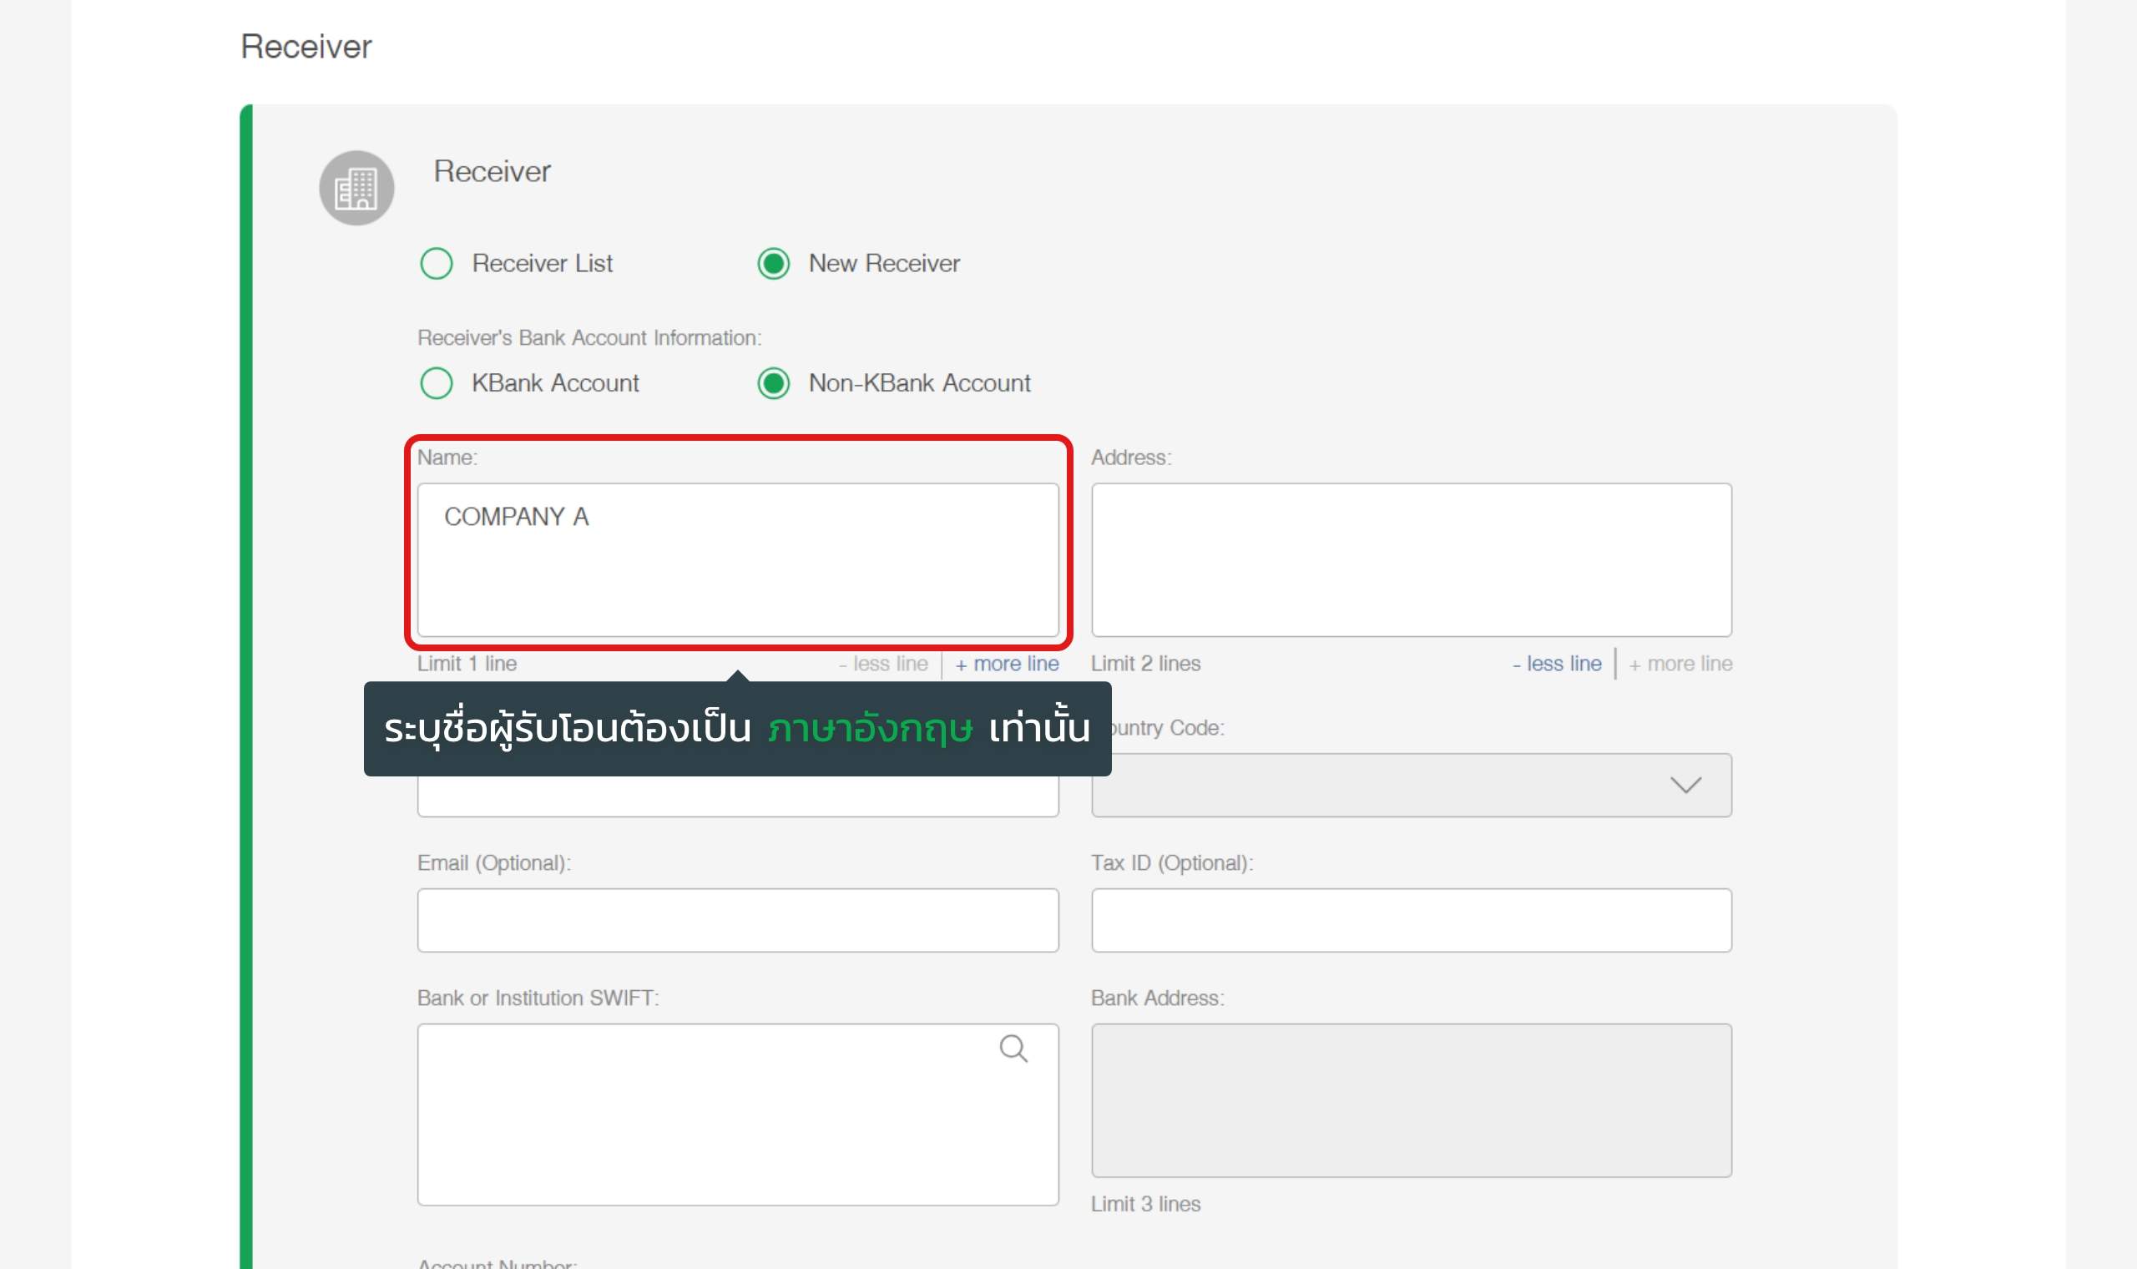Choose the KBank Account radio button

(x=436, y=383)
